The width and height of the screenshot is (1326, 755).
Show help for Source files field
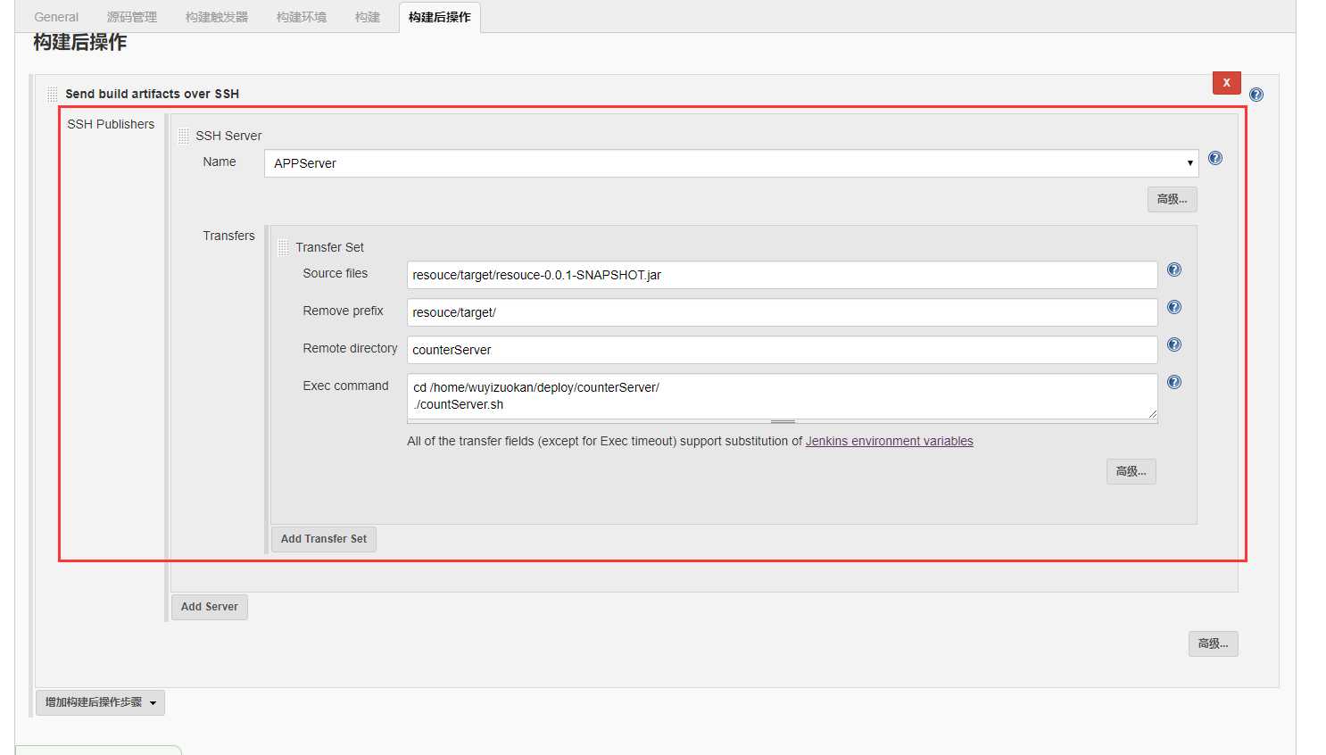coord(1174,270)
